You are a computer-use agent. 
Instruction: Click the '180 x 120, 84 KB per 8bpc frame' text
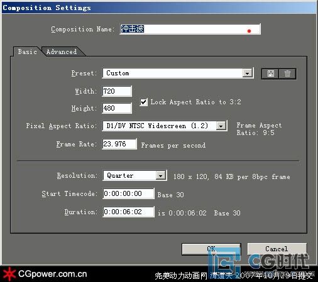click(232, 176)
